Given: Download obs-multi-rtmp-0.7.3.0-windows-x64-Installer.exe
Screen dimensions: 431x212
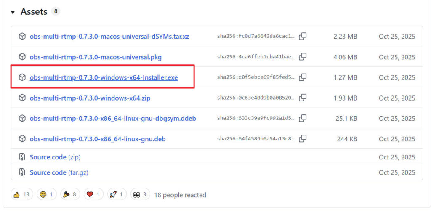Looking at the screenshot, I should 104,77.
